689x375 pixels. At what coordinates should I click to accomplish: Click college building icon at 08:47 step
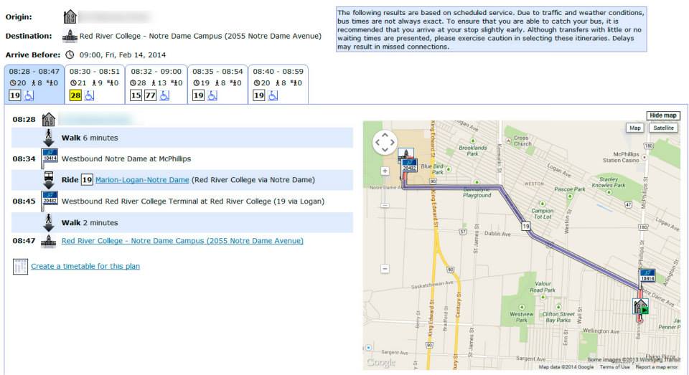48,241
